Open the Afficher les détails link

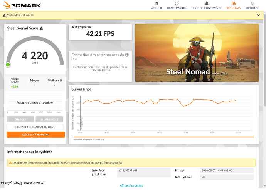131,185
